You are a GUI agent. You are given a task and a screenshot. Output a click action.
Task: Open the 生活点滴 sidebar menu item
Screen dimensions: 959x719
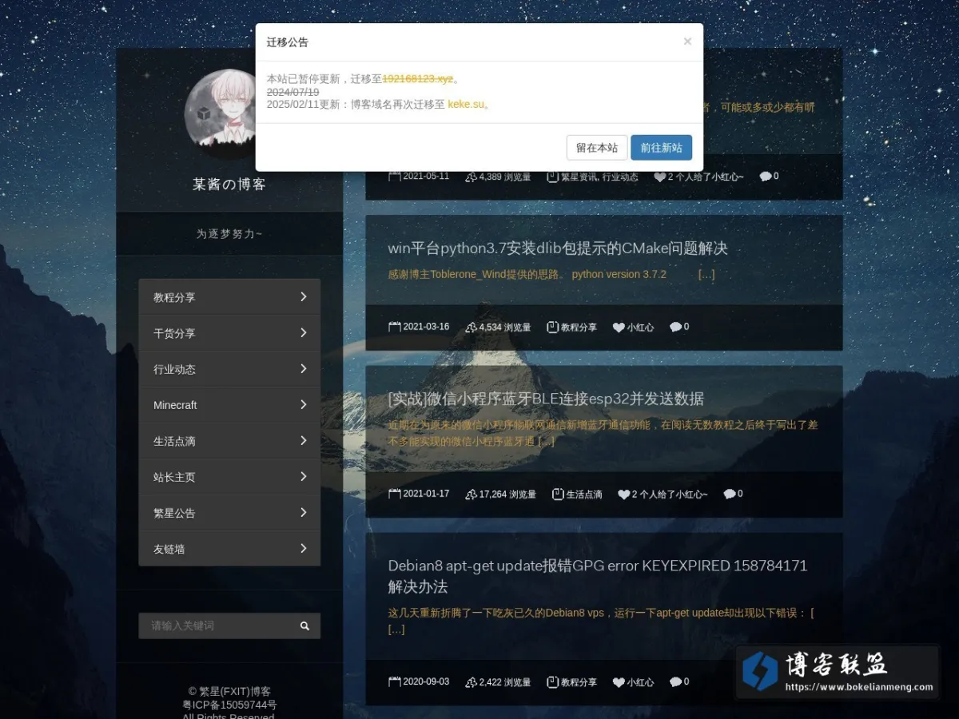229,441
